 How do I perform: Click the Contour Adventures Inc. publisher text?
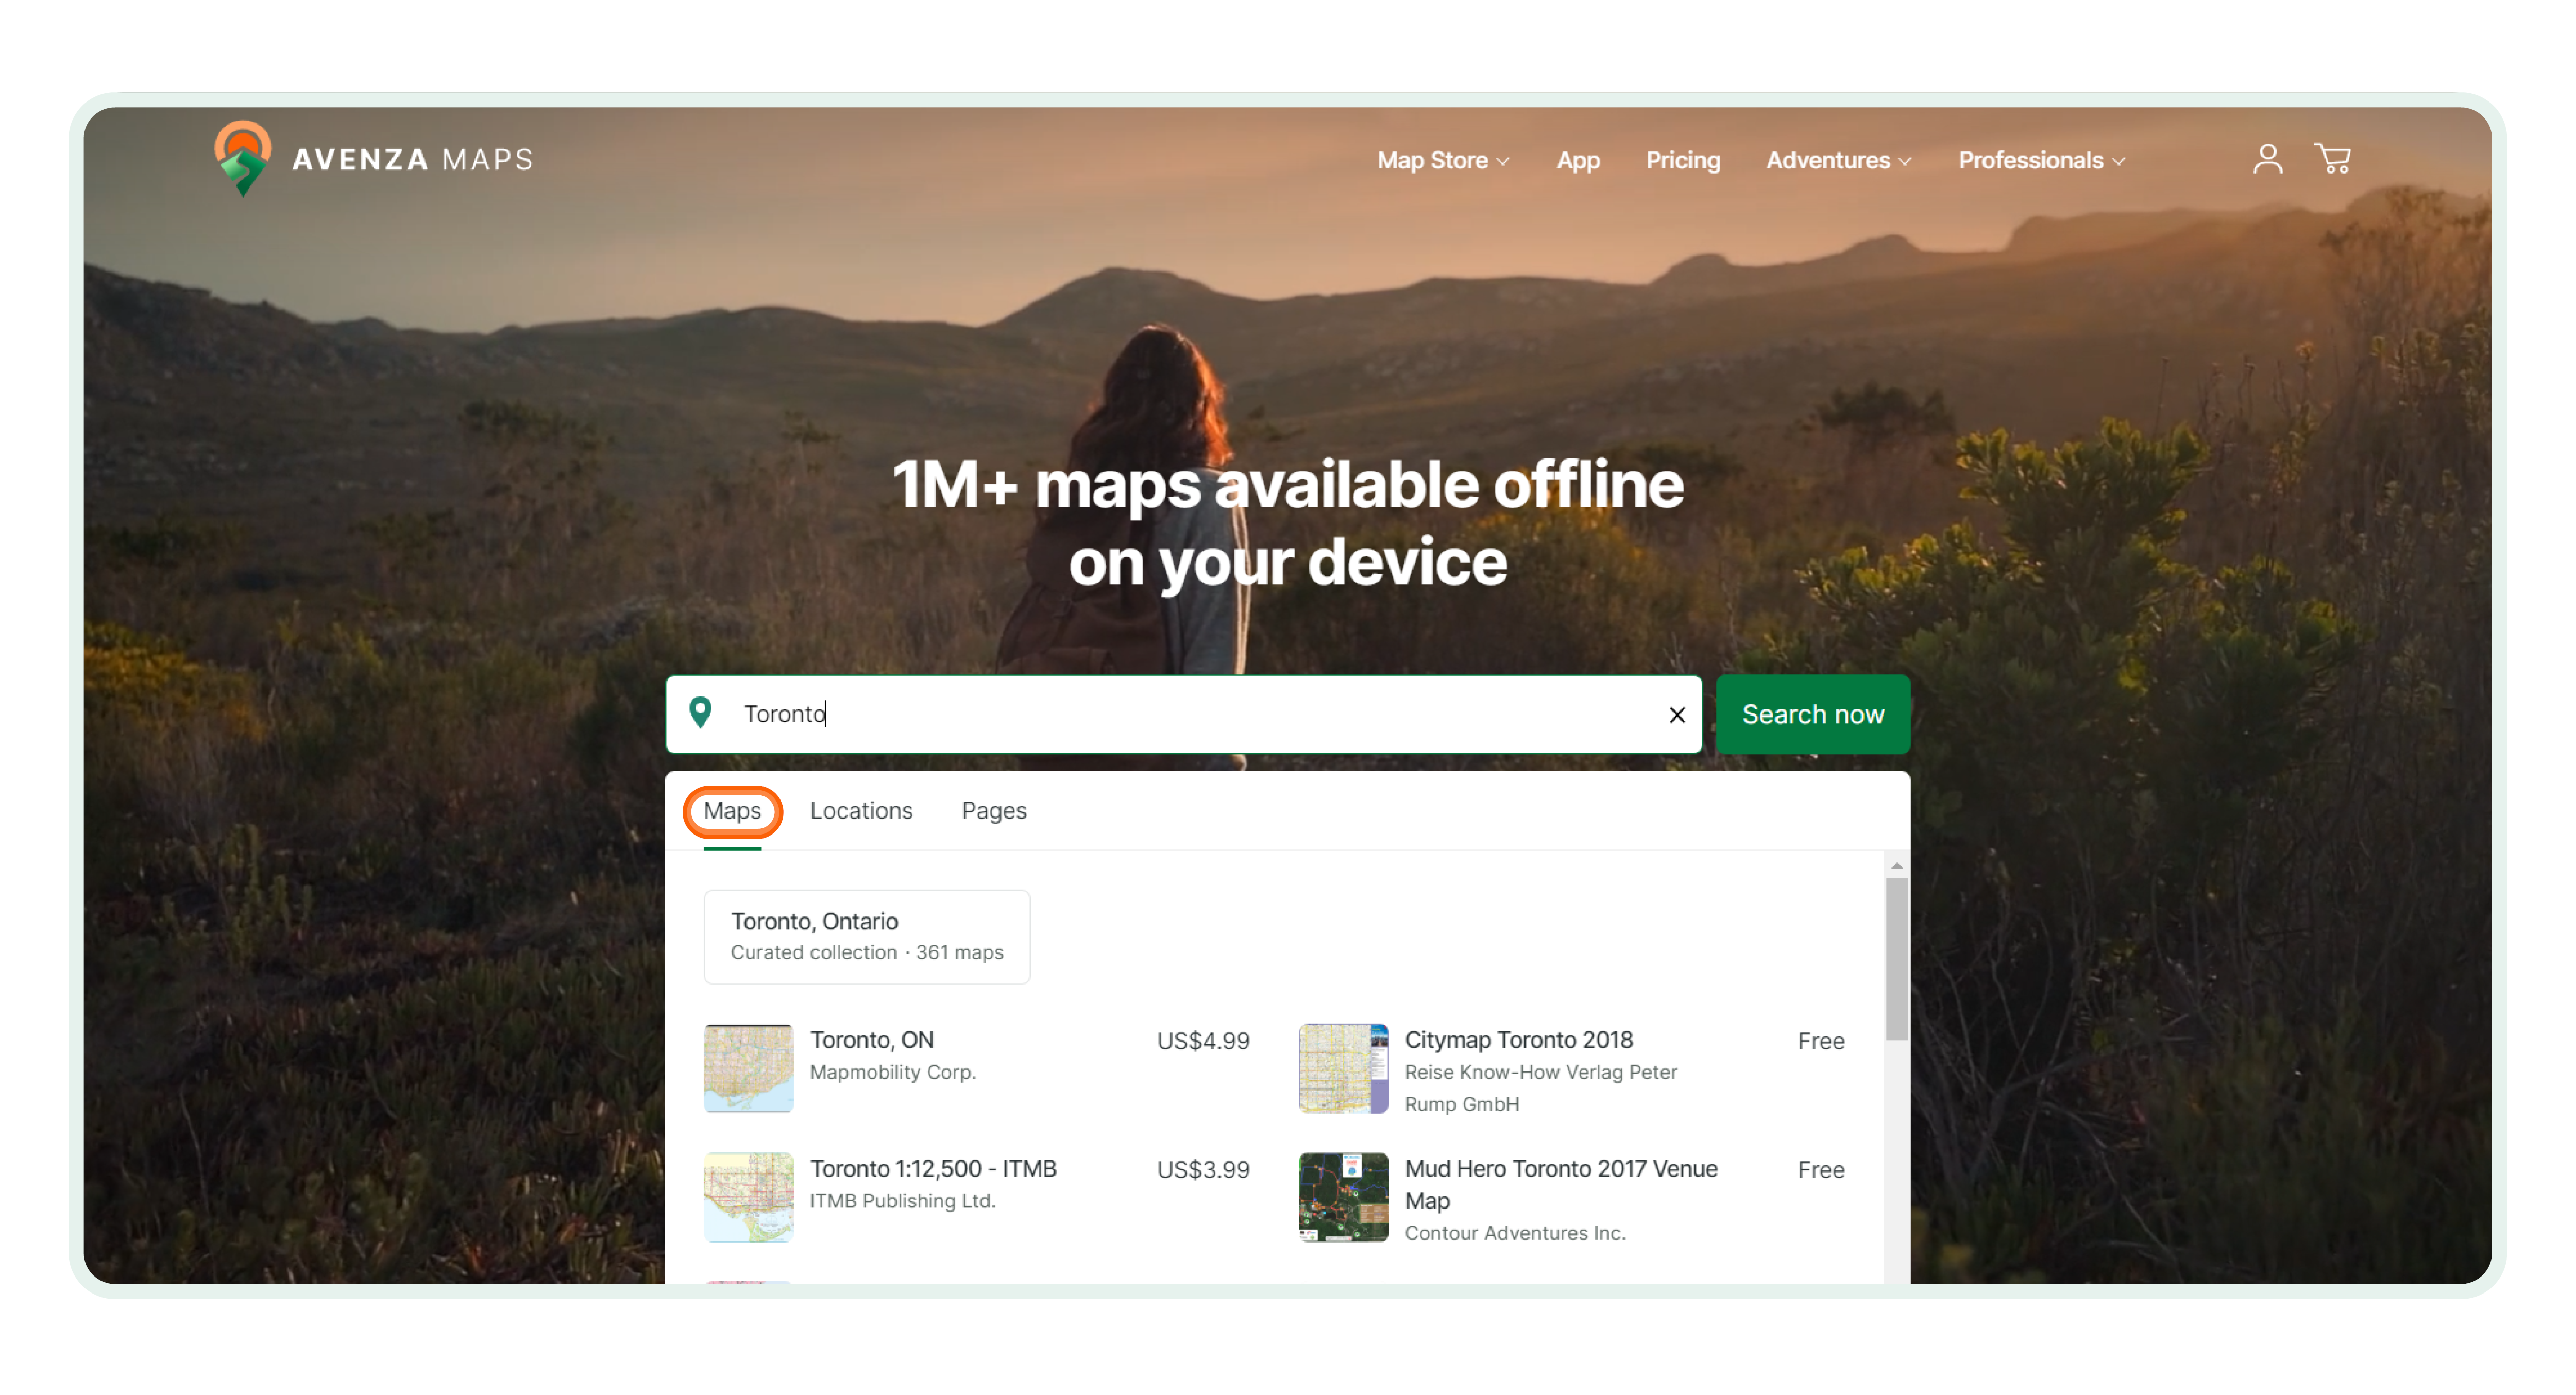pos(1514,1232)
